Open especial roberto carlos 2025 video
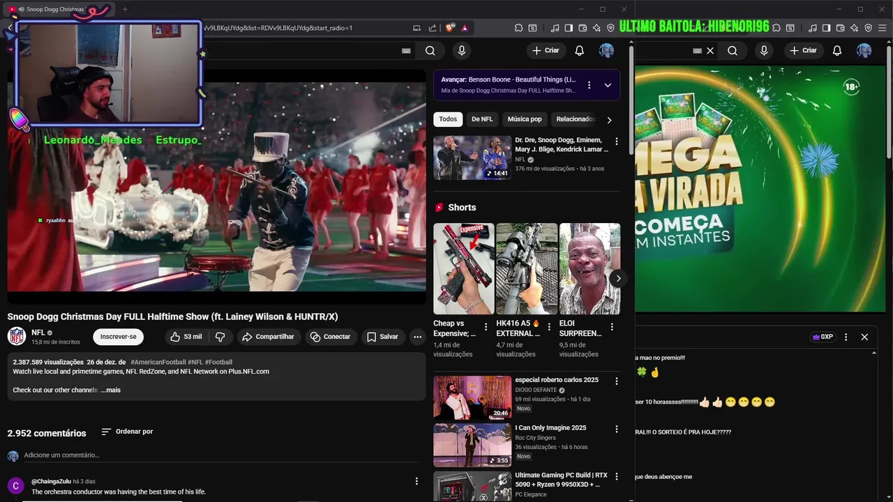 (x=472, y=397)
